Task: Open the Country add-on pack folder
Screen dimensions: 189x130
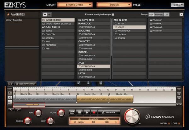Action: [58, 34]
